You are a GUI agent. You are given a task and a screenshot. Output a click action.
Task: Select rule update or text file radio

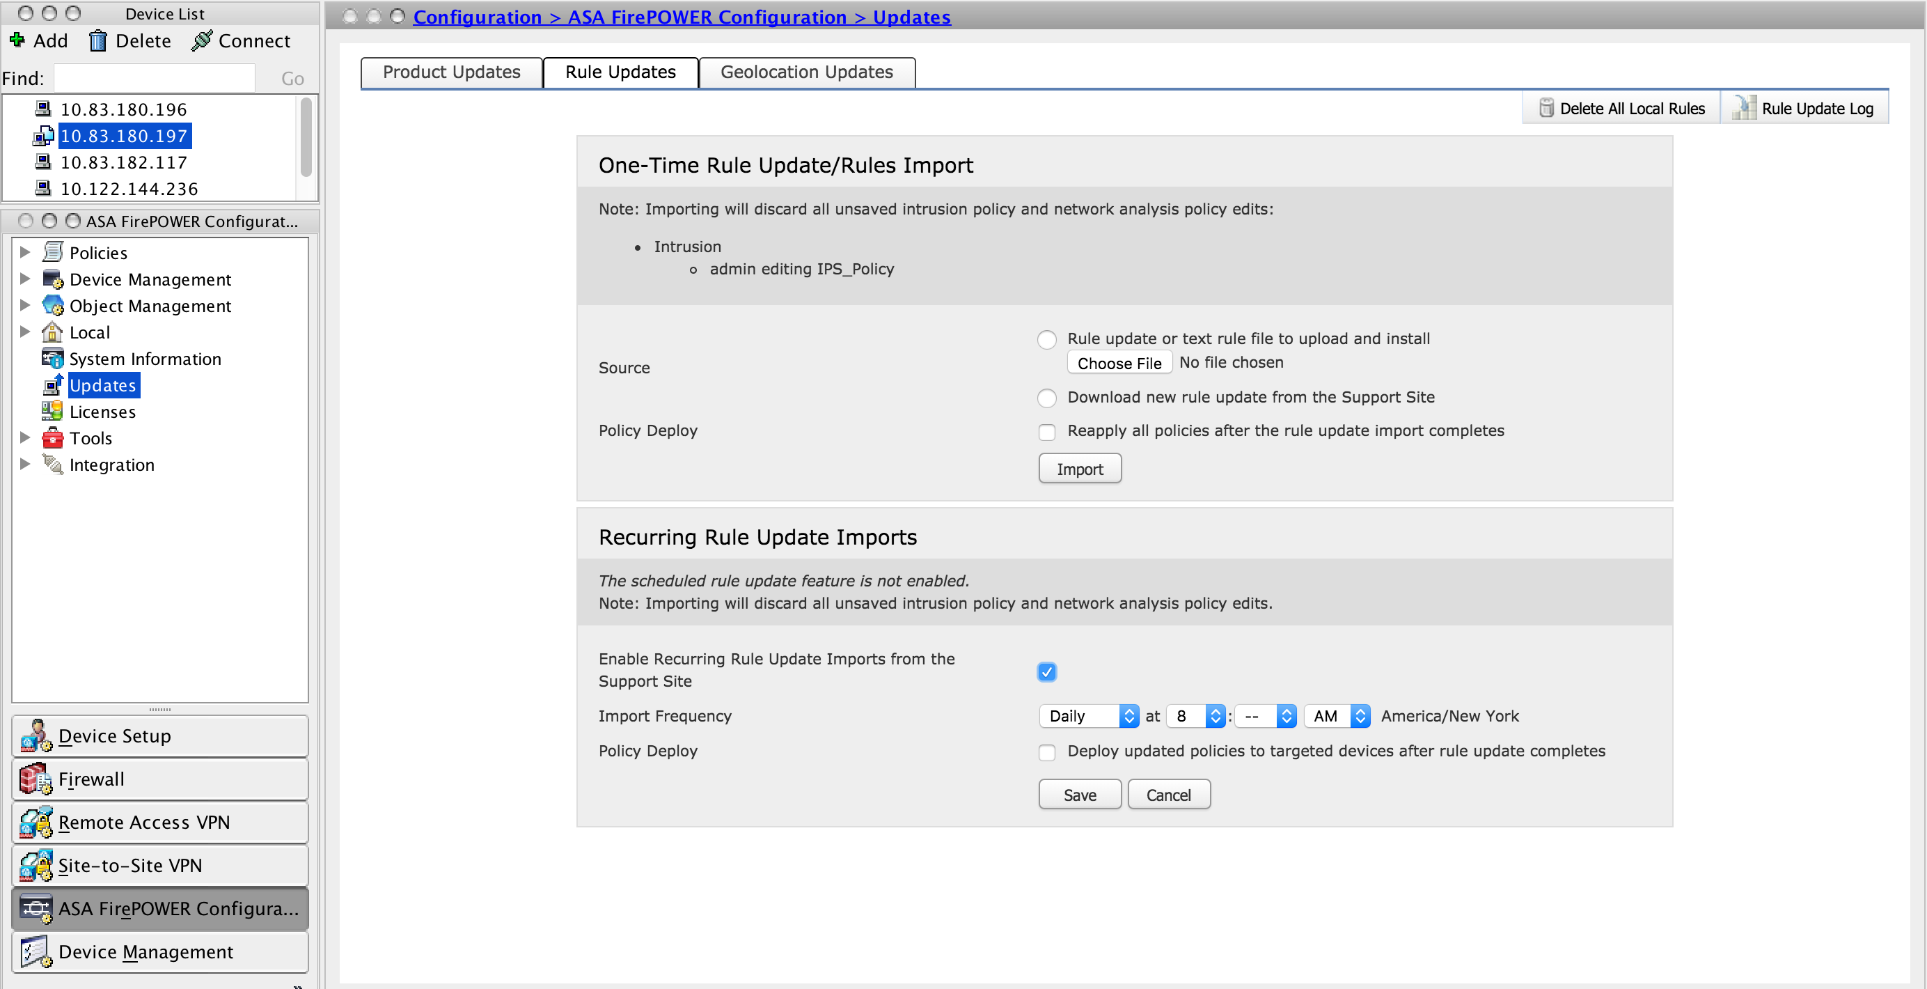coord(1048,337)
